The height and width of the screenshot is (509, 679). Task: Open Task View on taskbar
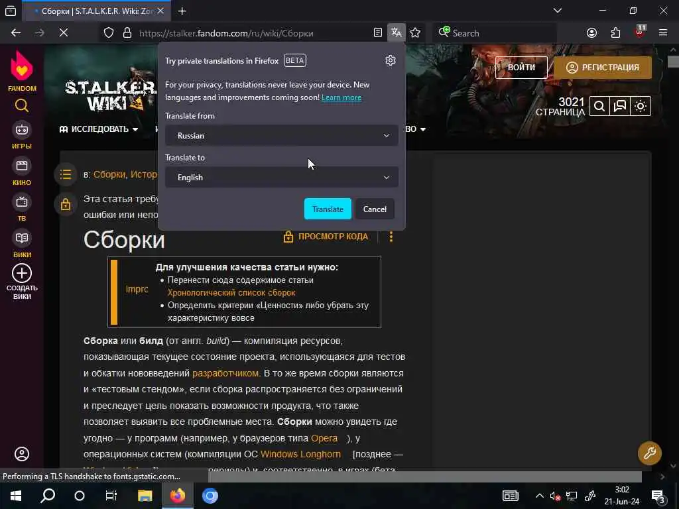click(x=111, y=496)
